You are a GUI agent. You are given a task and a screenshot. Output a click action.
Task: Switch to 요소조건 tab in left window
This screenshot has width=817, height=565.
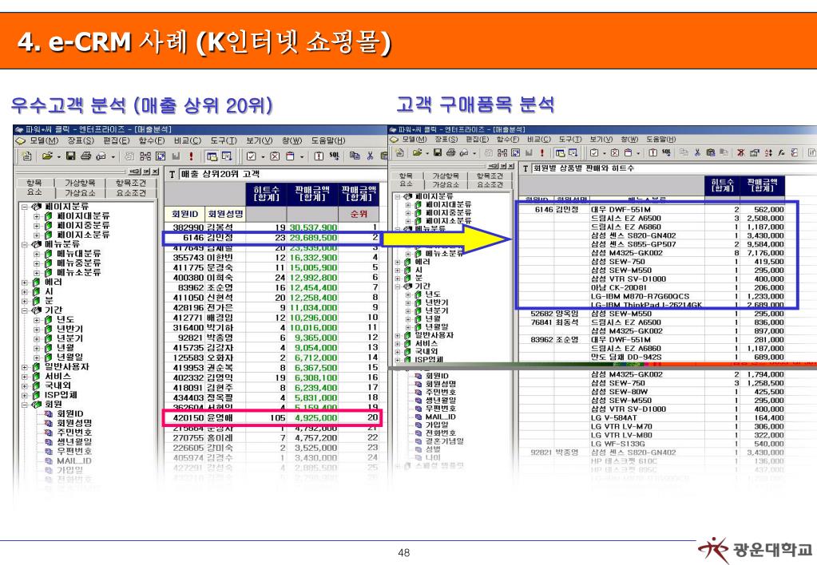point(131,192)
